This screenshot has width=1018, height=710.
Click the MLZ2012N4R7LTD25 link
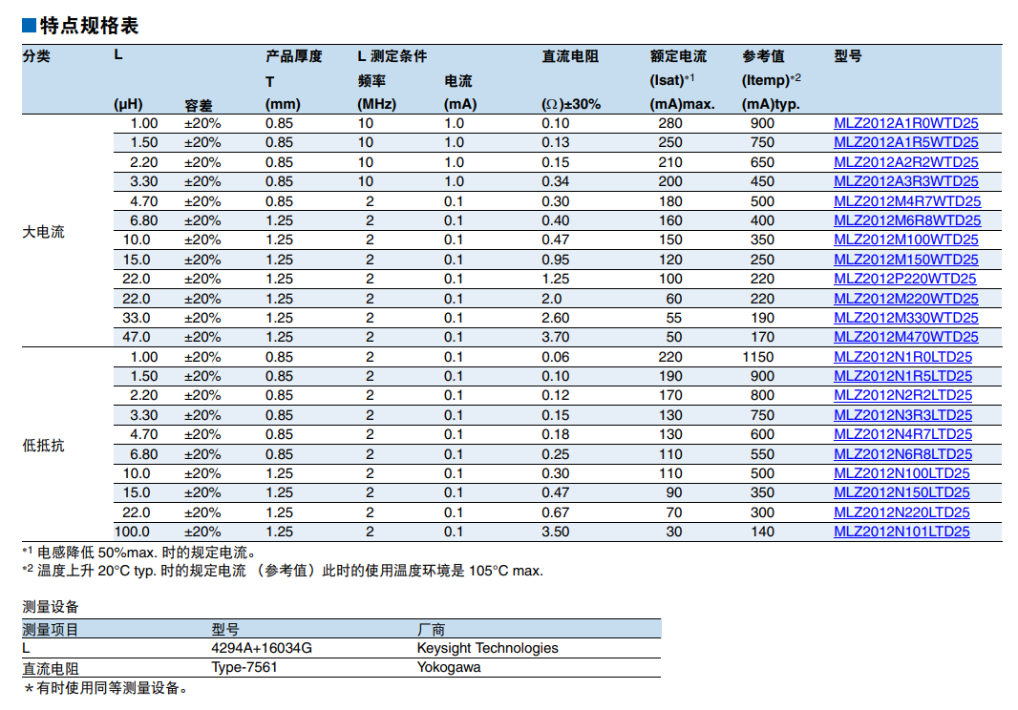tap(903, 435)
